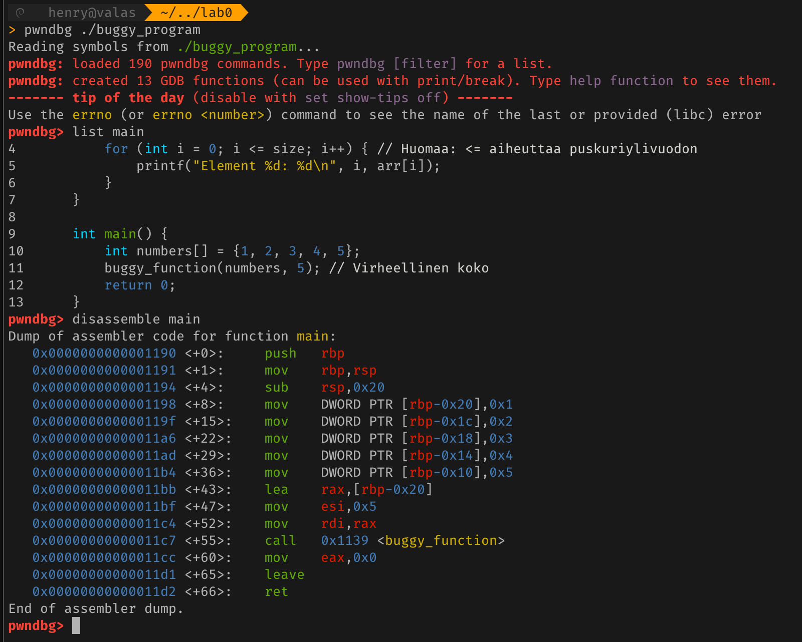
Task: Click the 'leave' instruction at offset +65
Action: (x=284, y=575)
